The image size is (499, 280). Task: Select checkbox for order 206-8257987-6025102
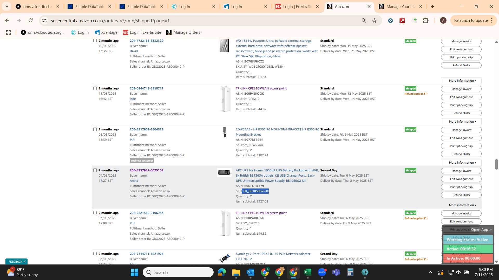95,170
